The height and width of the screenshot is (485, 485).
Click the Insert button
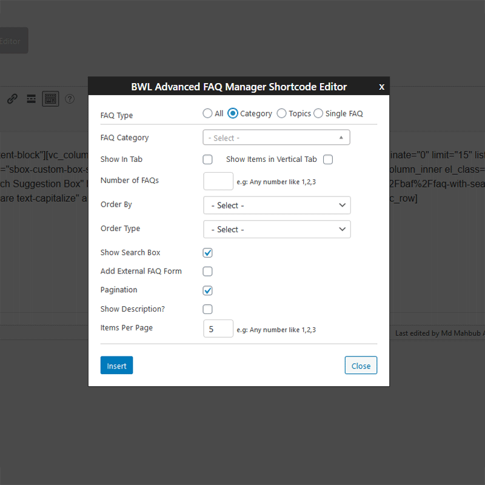116,365
